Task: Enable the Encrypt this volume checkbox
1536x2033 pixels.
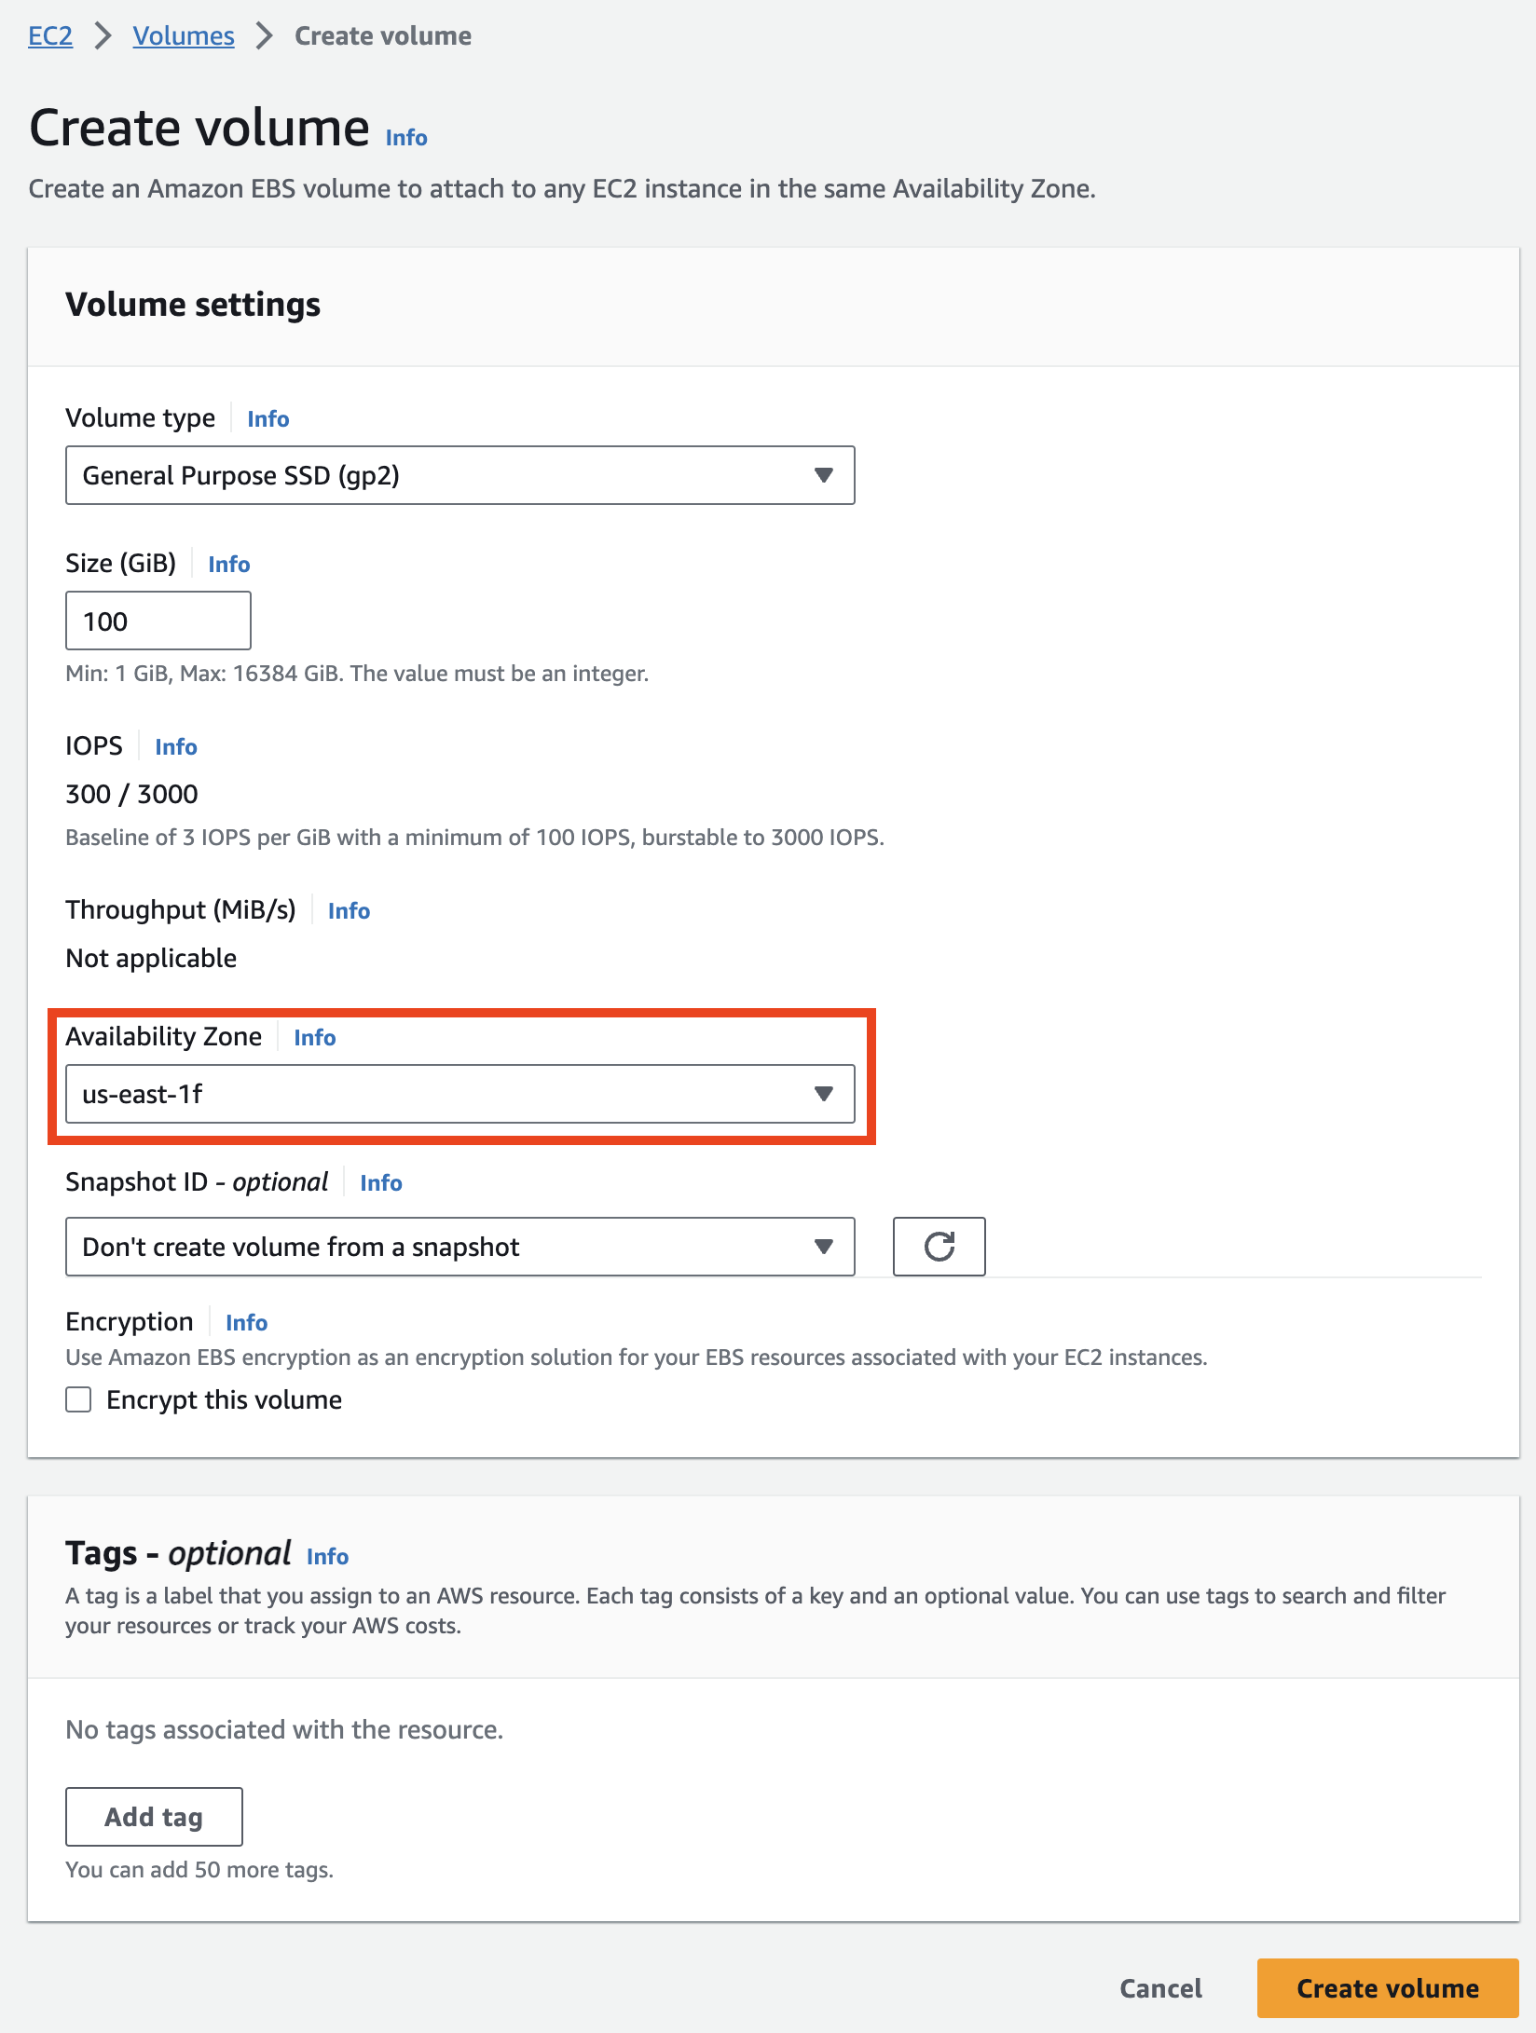Action: (x=78, y=1399)
